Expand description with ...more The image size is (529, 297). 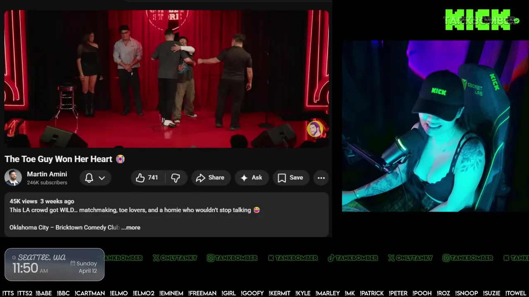click(131, 227)
